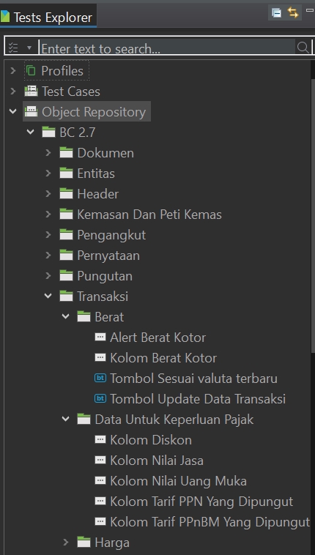
Task: Click the Pernyataan folder icon
Action: tap(66, 256)
